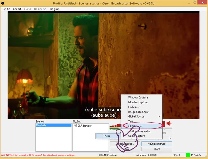This screenshot has width=208, height=159.
Task: Click the OBS logo in title bar
Action: (x=3, y=3)
